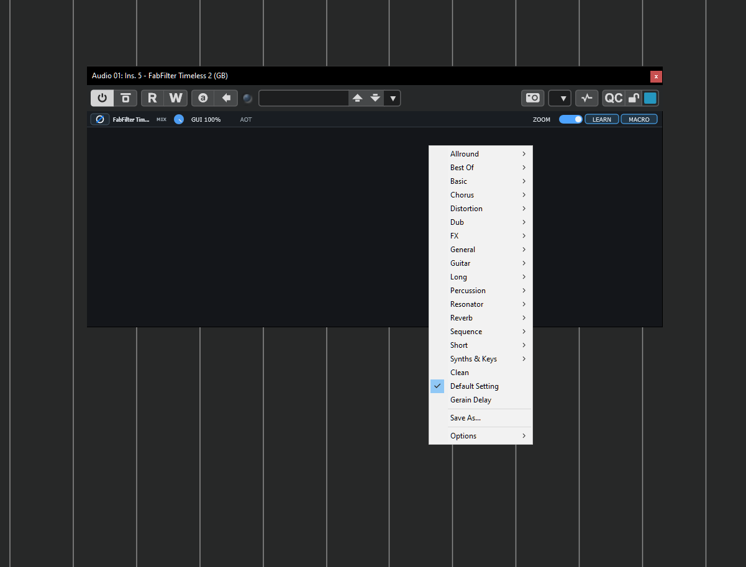Open the Chorus preset submenu

(x=481, y=195)
